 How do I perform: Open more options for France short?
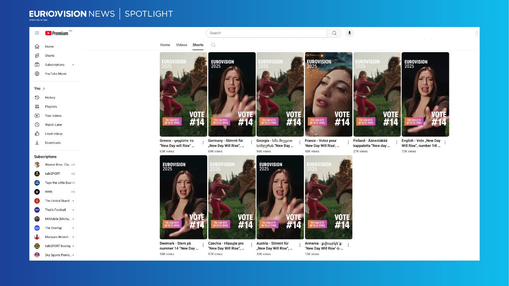coord(348,142)
